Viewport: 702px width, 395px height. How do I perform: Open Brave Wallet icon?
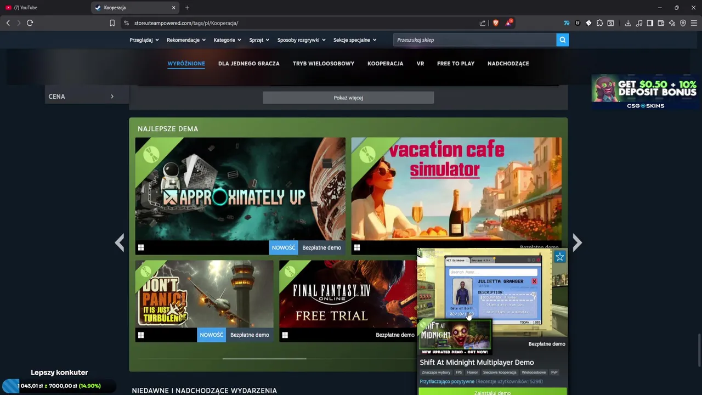(661, 23)
